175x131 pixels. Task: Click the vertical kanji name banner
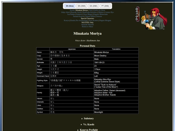tap(137, 14)
